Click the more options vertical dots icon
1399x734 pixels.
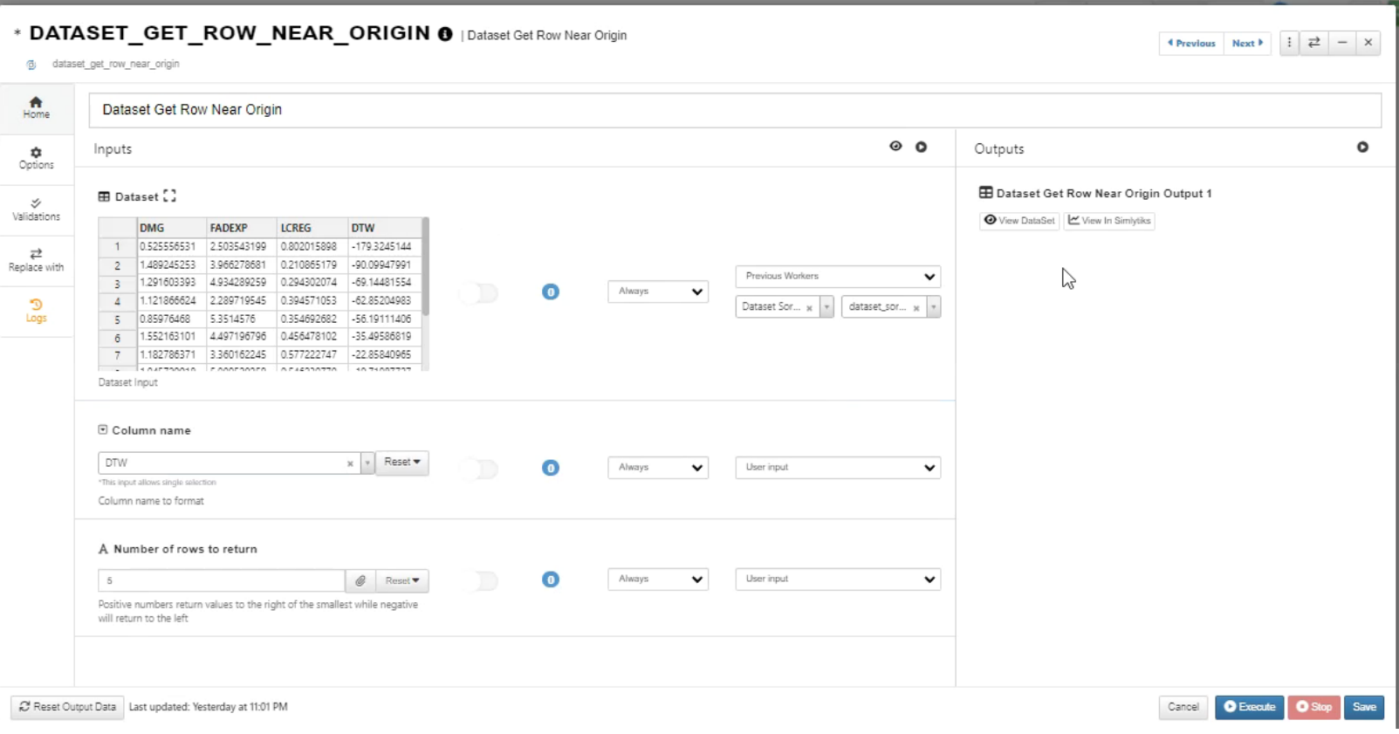pos(1289,43)
